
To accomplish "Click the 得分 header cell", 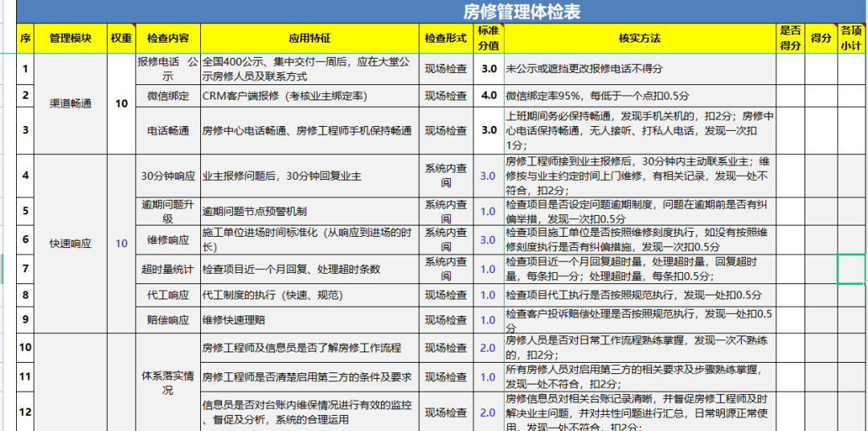I will [x=821, y=39].
